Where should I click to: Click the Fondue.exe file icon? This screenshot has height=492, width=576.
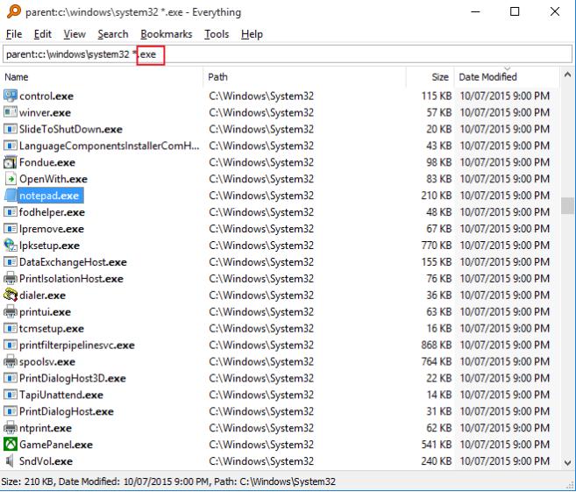pyautogui.click(x=11, y=162)
